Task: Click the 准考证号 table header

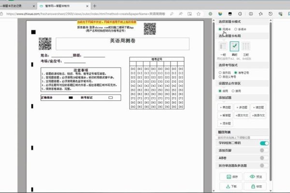Action: click(x=157, y=59)
